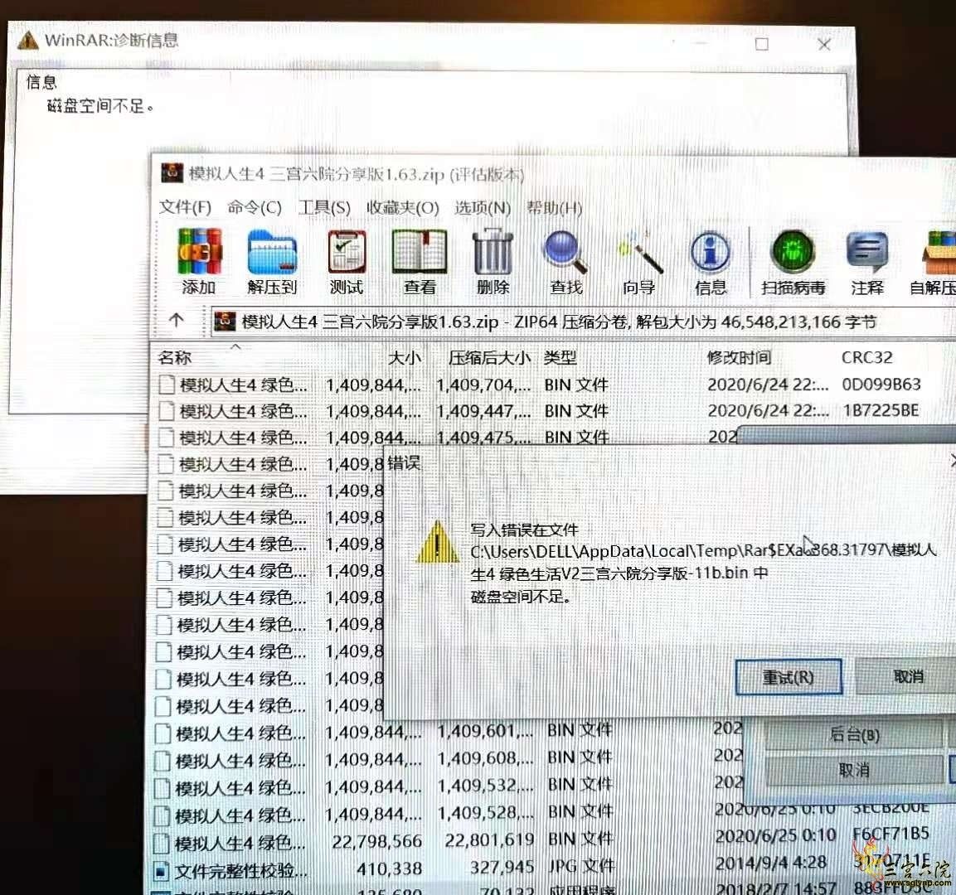Click the 删除 (Delete) trash bin icon
This screenshot has height=895, width=956.
pos(493,252)
